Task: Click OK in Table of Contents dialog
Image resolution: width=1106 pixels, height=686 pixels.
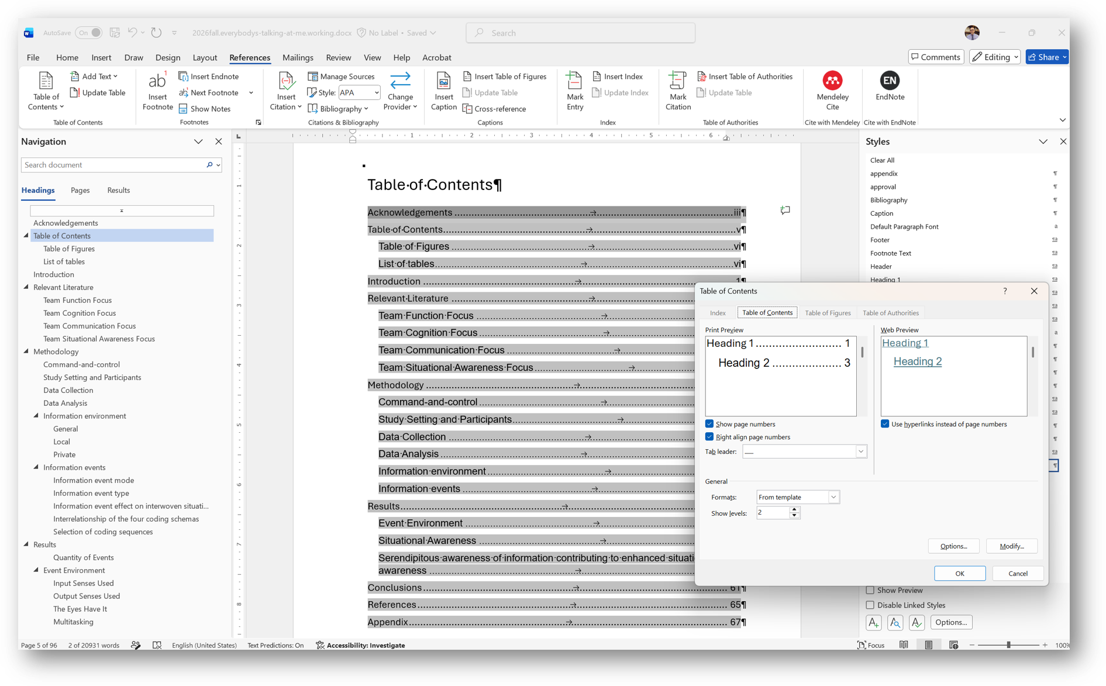Action: (959, 573)
